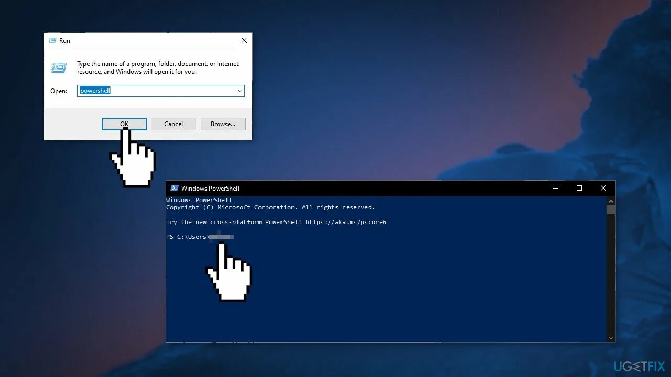Open the PowerShell window system menu icon

coord(175,188)
